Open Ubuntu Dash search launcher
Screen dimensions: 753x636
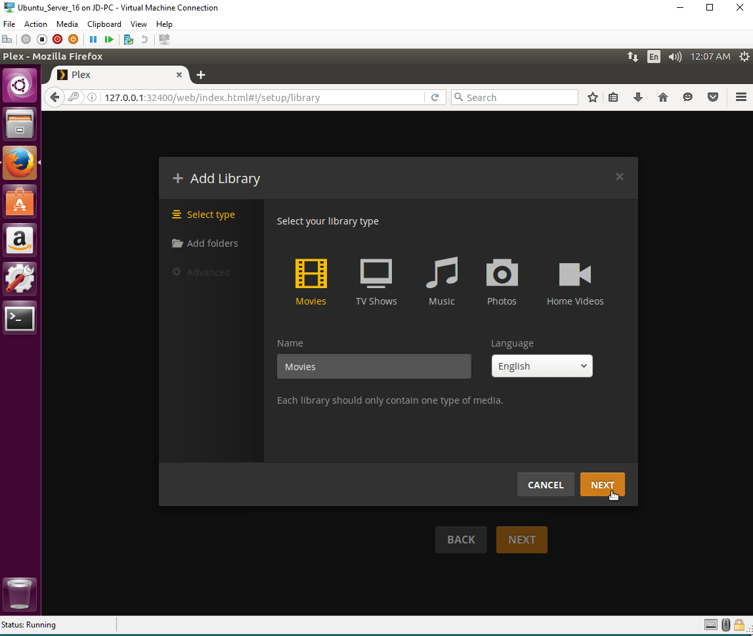20,85
